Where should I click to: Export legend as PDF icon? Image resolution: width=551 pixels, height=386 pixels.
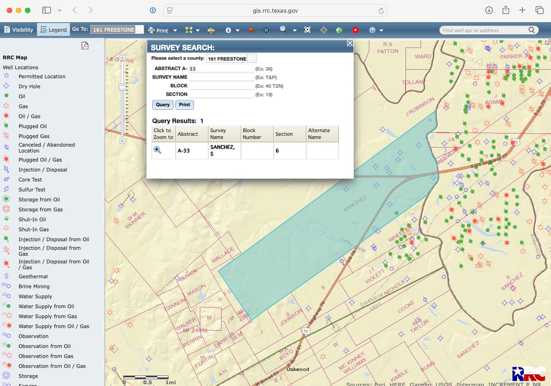[x=85, y=45]
